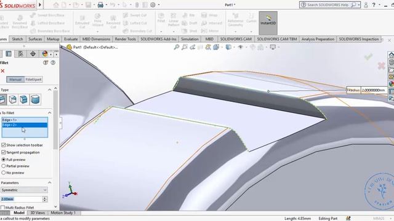Enable the Multi Radius Fillet checkbox
Screen dimensions: 394x221
click(x=2, y=207)
